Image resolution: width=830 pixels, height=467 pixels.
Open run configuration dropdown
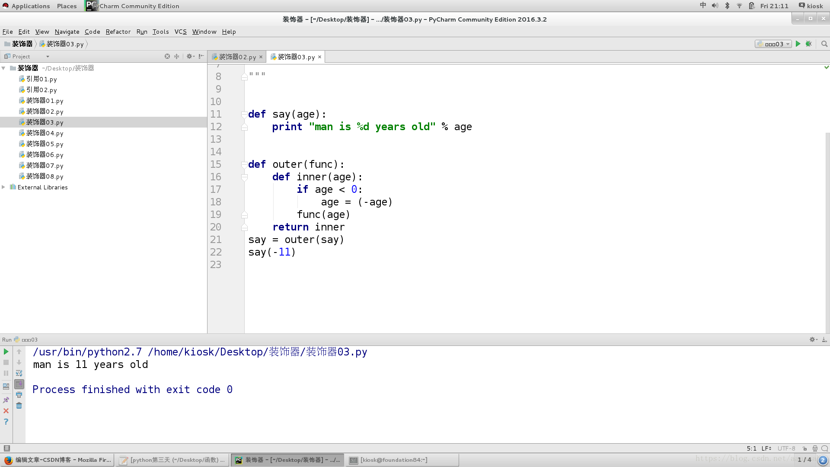[773, 44]
